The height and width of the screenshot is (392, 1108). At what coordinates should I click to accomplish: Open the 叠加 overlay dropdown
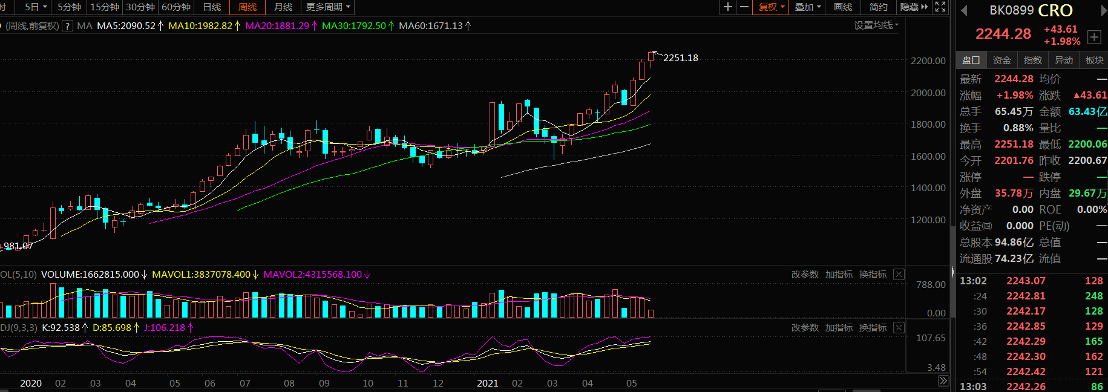click(808, 7)
